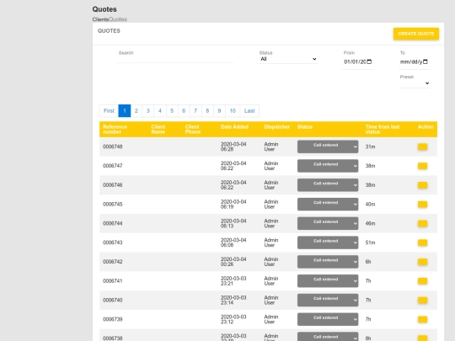Go to the First page of quotes

109,111
